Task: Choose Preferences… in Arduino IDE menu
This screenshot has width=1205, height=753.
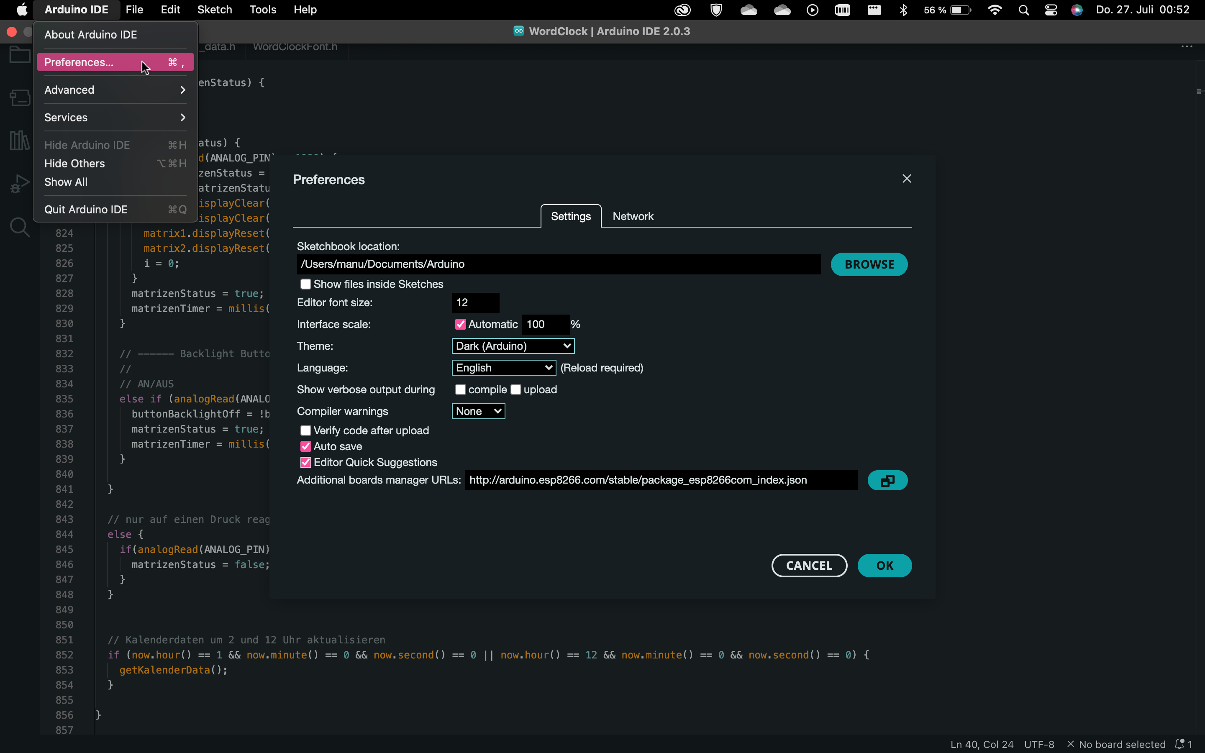Action: point(115,62)
